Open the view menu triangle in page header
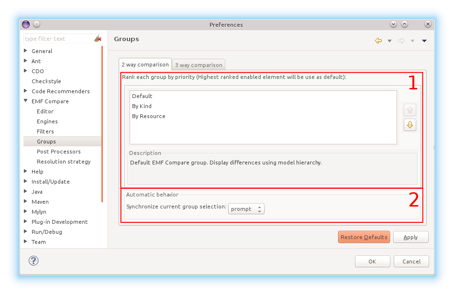Viewport: 454px width, 295px height. coord(424,41)
